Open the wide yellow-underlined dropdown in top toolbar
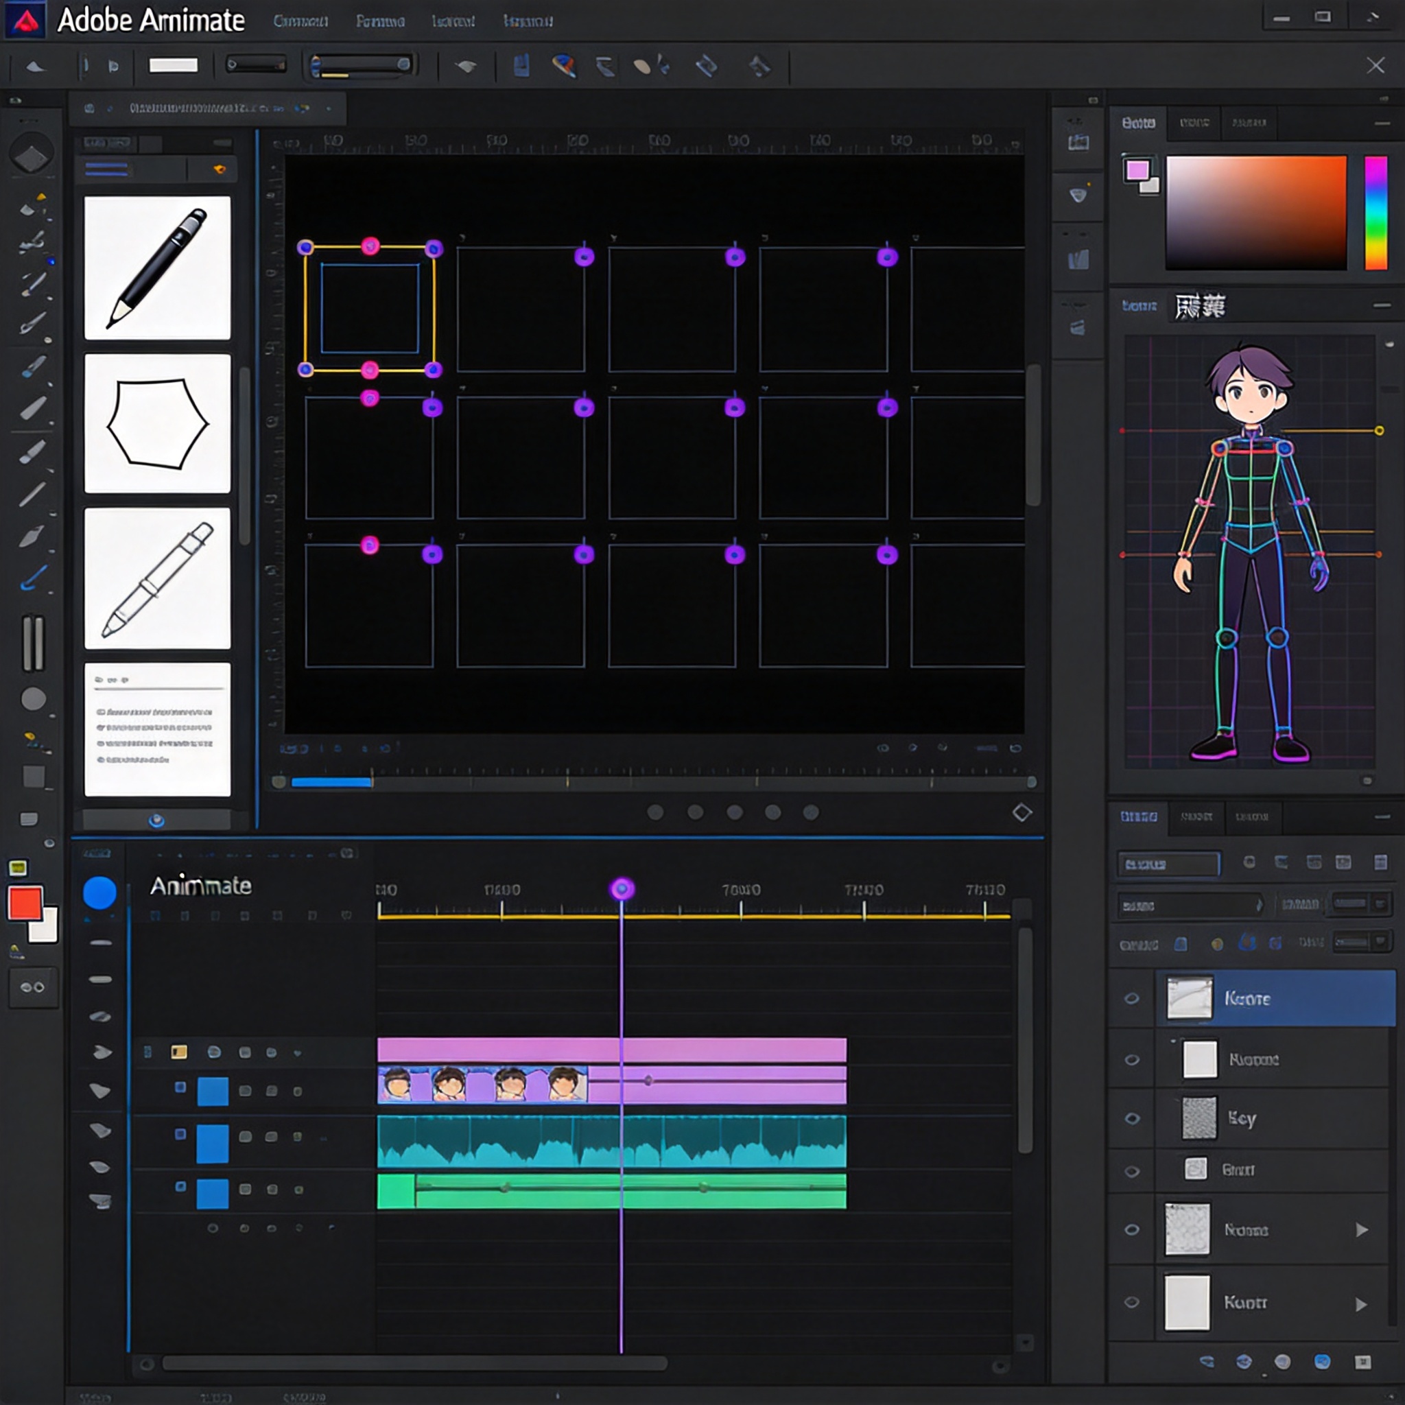1405x1405 pixels. click(362, 65)
